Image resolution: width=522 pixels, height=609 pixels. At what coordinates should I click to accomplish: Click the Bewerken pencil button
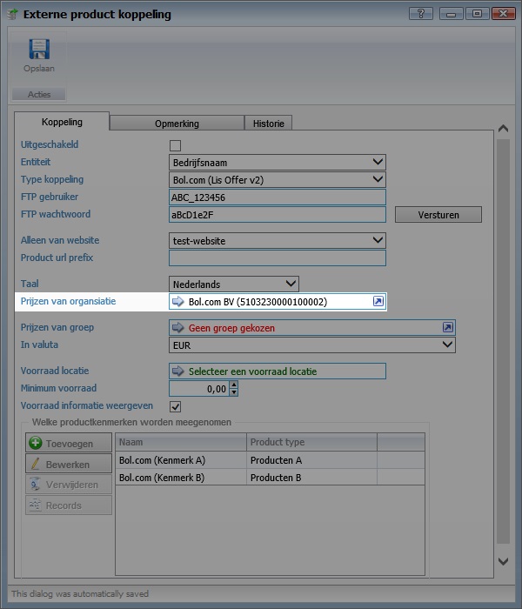click(69, 465)
